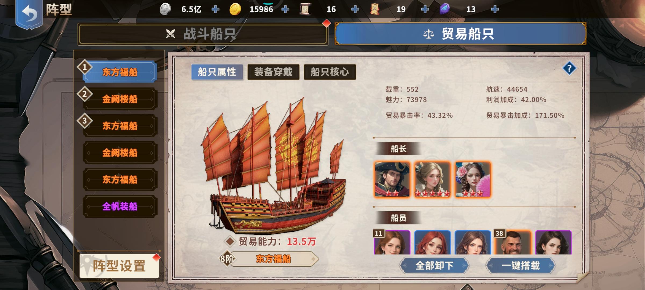Switch to 战斗船只 tab

click(x=203, y=34)
